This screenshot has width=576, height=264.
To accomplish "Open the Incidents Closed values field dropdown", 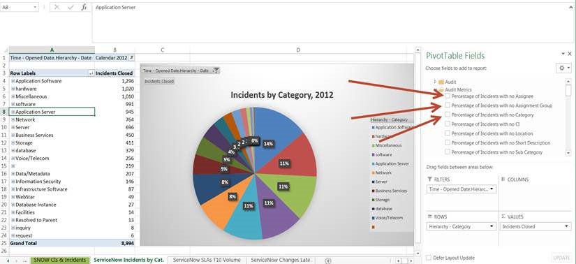I will click(x=567, y=226).
